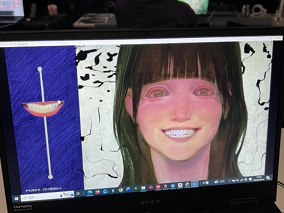Open Task View from the taskbar
This screenshot has height=213, width=284.
[78, 194]
